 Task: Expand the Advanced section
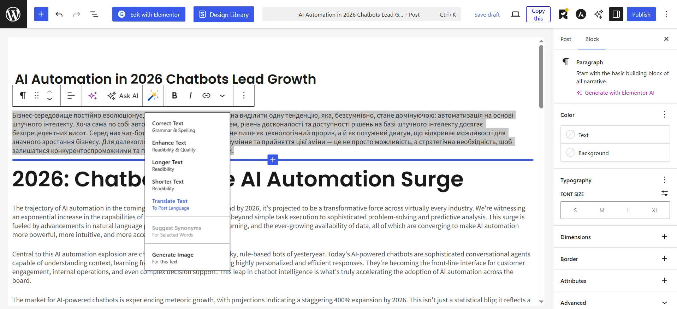[x=615, y=302]
